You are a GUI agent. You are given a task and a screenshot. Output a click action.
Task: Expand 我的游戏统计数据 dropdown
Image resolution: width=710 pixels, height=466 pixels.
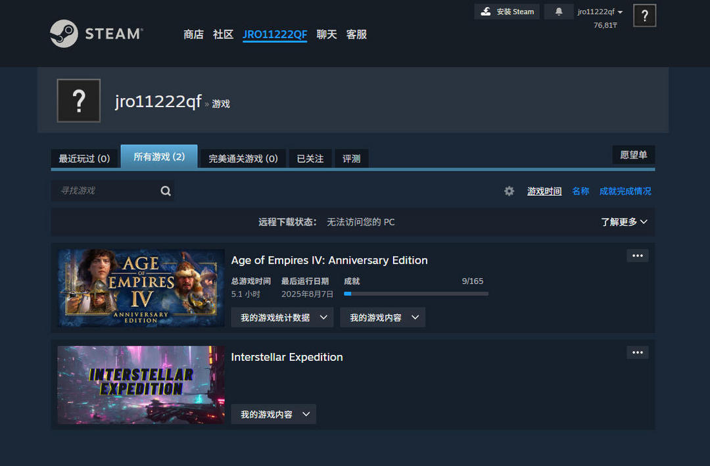pos(282,317)
